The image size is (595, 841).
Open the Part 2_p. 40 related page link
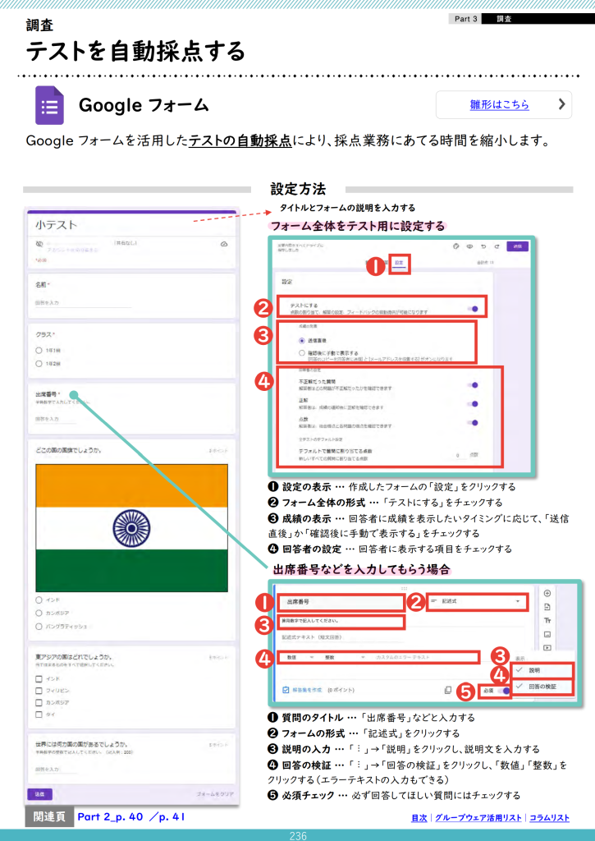pos(110,817)
